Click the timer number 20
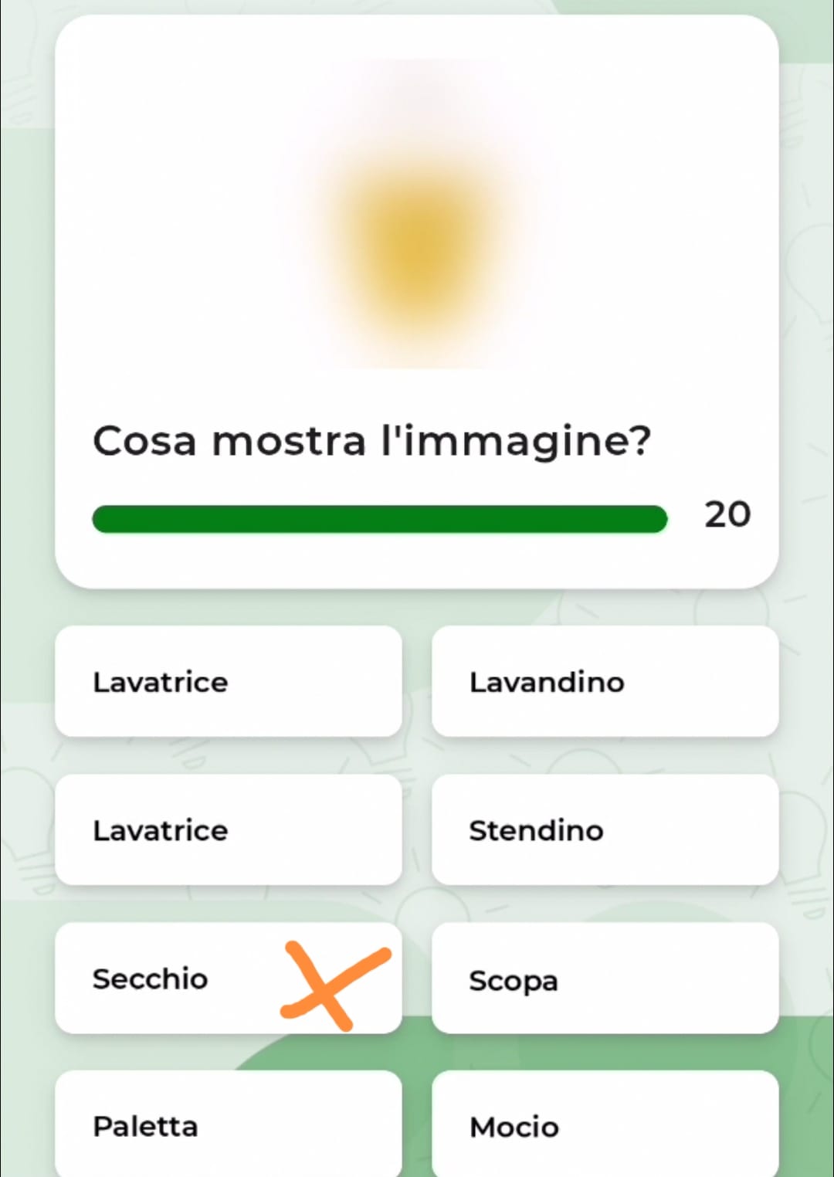This screenshot has height=1177, width=834. click(727, 514)
